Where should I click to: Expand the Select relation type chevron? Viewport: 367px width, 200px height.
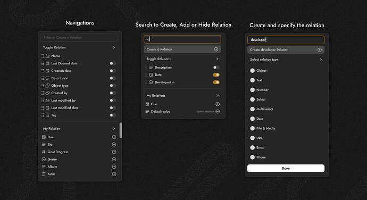321,60
